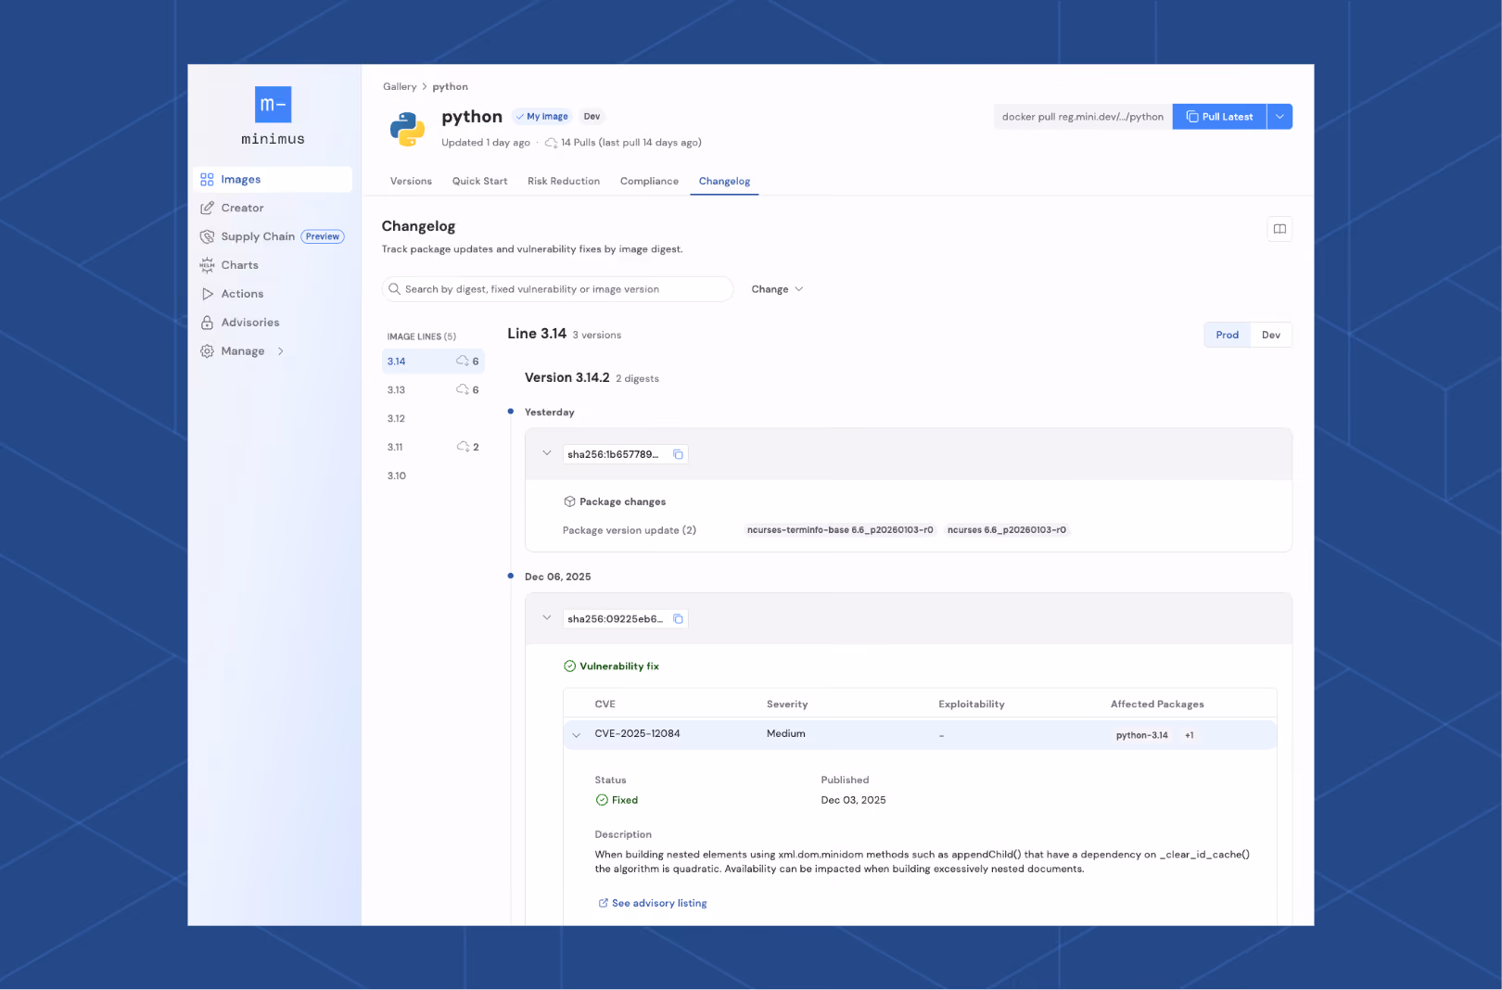Switch to the Prod toggle
Viewport: 1502px width, 990px height.
click(x=1227, y=335)
